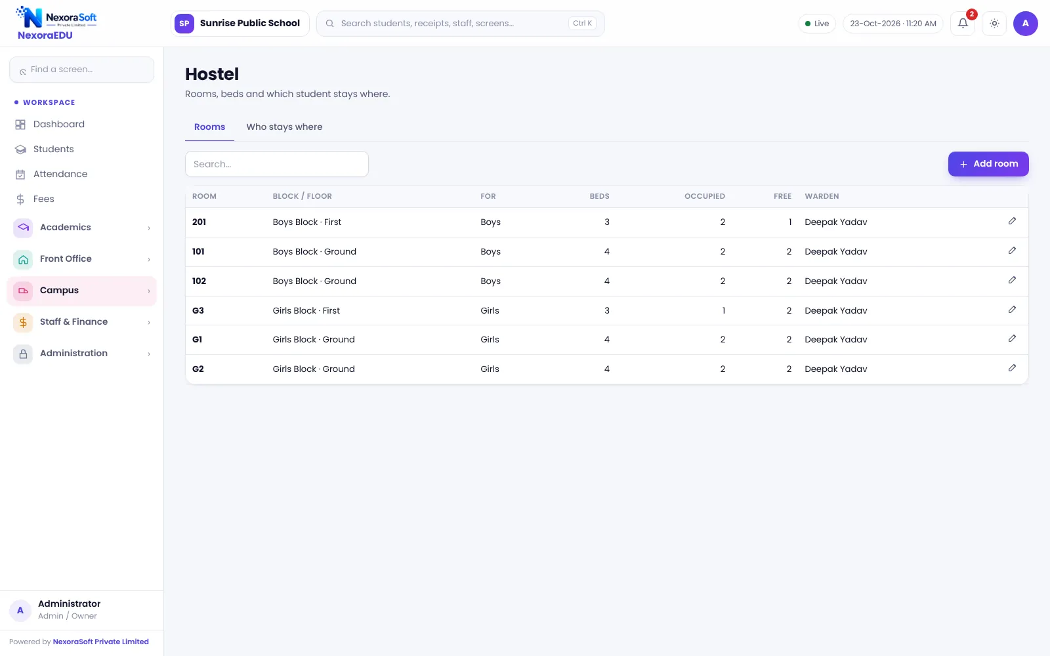Edit room G2 with pencil icon
1050x656 pixels.
tap(1012, 368)
